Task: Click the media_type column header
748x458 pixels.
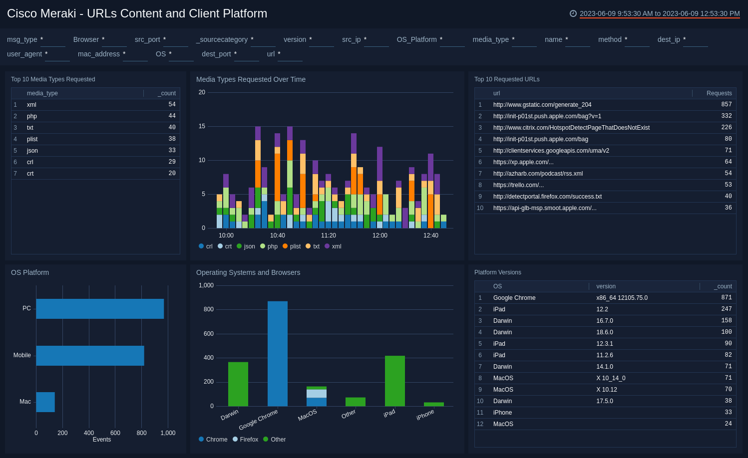Action: [42, 93]
